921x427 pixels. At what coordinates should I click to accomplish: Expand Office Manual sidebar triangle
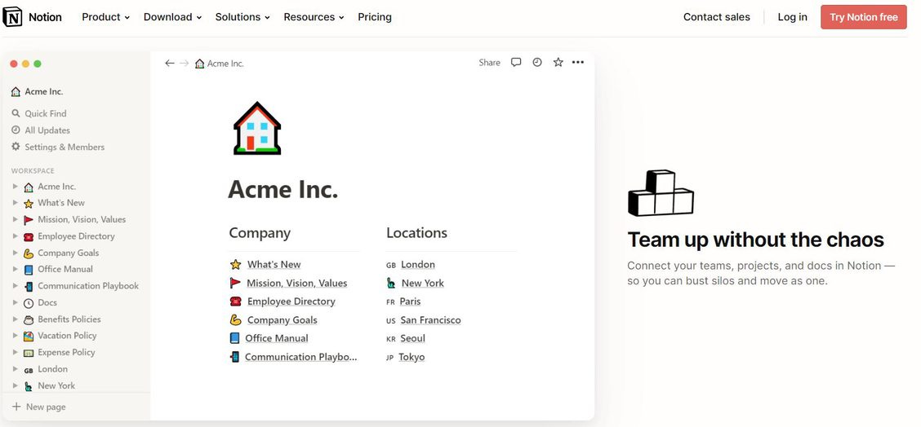[x=16, y=269]
